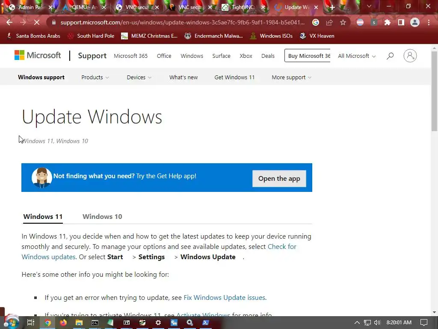Close the Update Windows browser tab
This screenshot has width=438, height=329.
pyautogui.click(x=316, y=8)
